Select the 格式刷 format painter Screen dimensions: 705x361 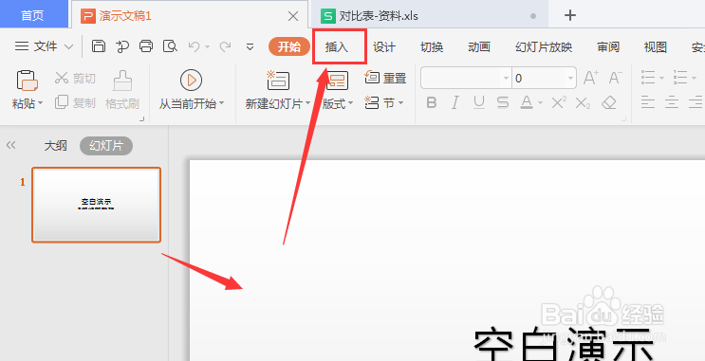coord(121,90)
